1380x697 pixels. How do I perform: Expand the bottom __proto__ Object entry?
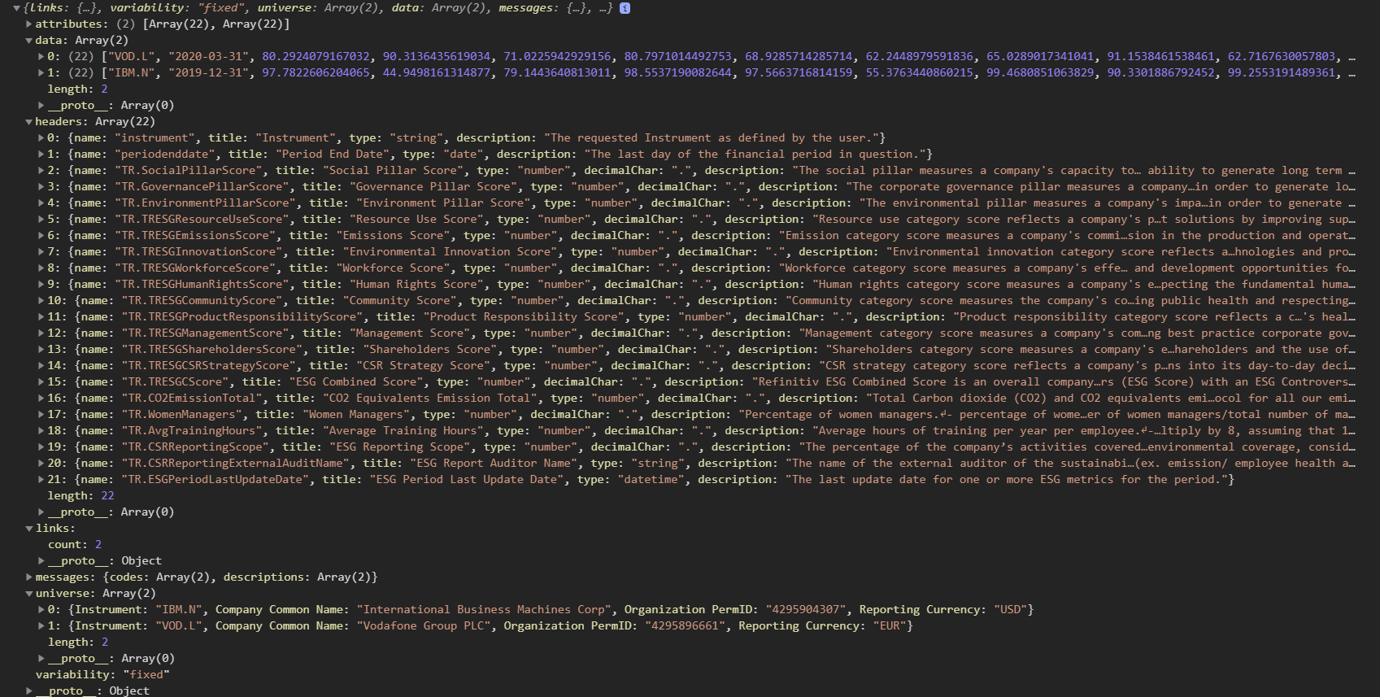tap(29, 691)
